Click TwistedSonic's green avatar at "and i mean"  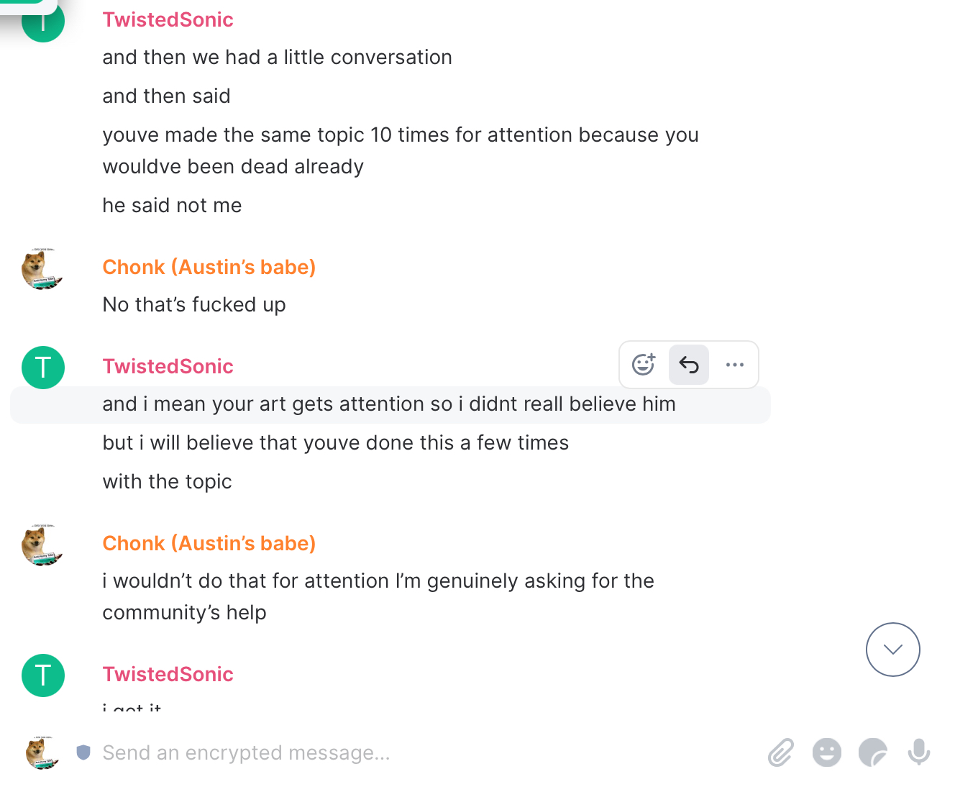pyautogui.click(x=43, y=368)
